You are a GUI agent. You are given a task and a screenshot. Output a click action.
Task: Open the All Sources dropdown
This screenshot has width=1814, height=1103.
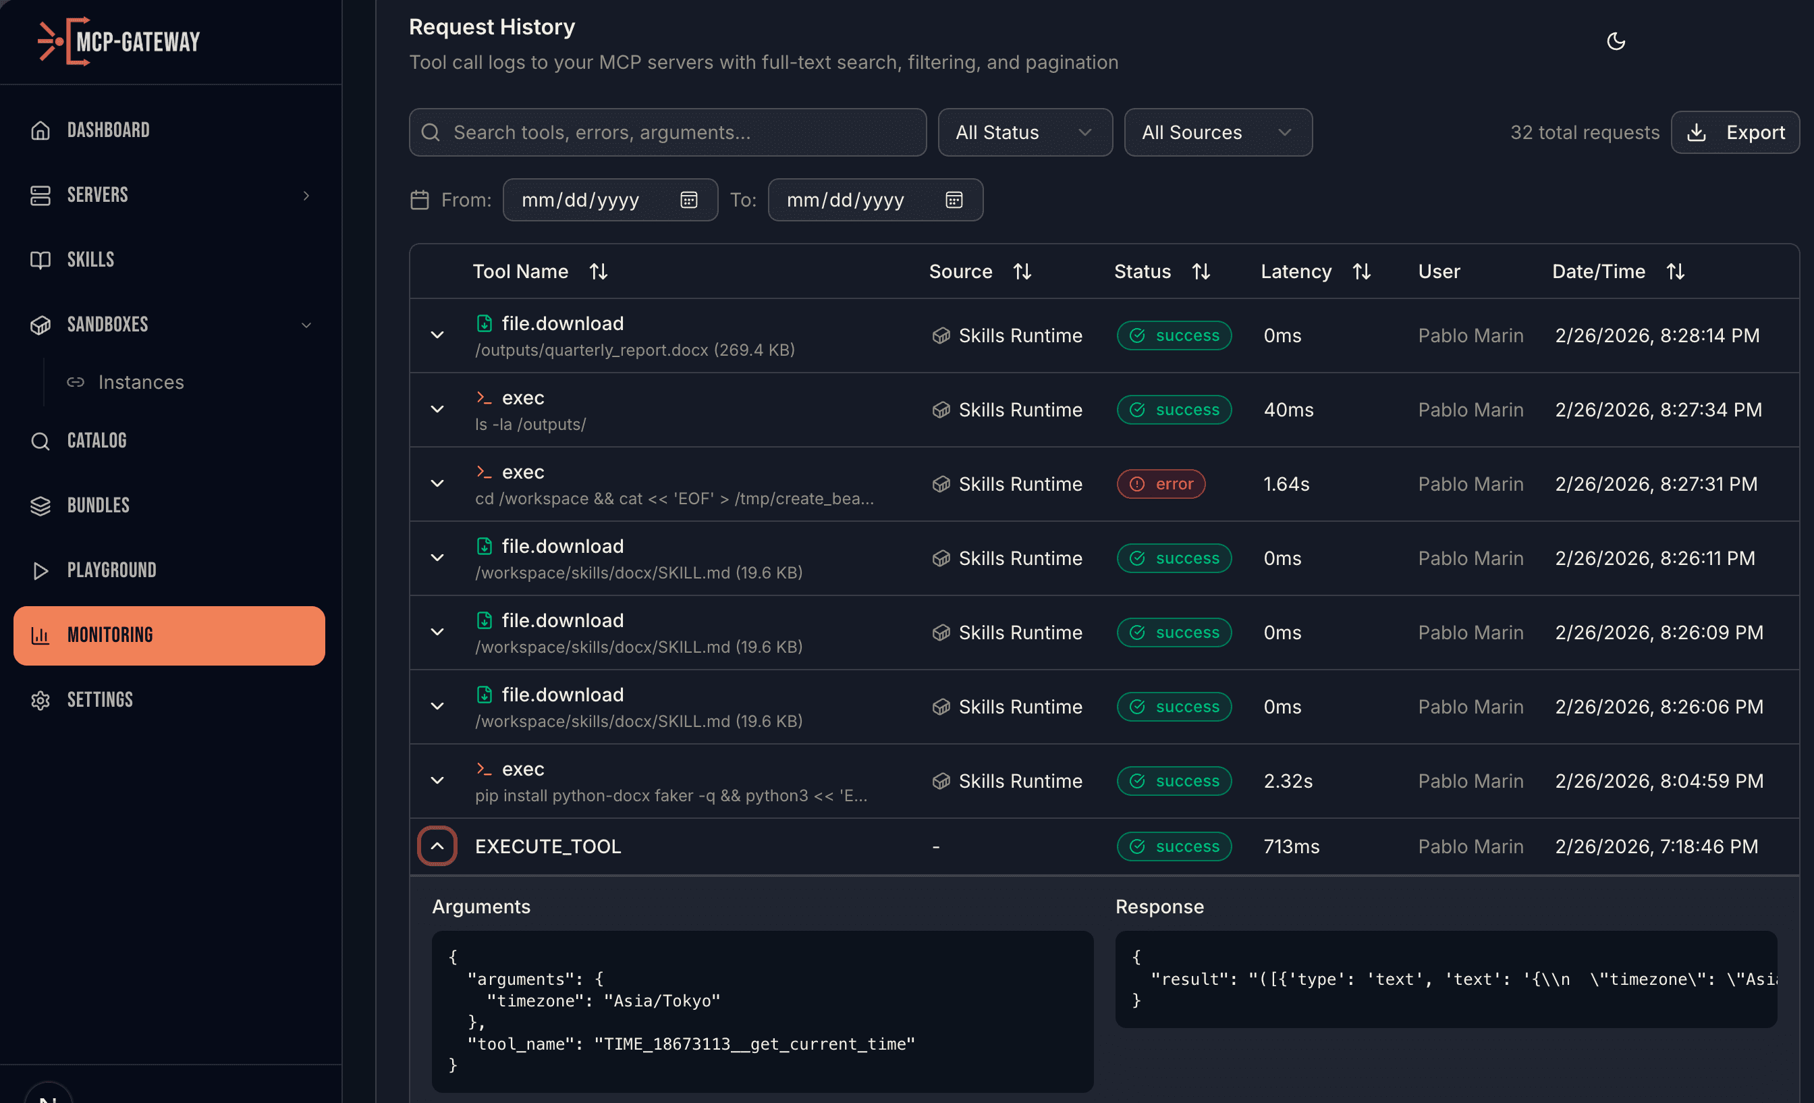[x=1217, y=132]
